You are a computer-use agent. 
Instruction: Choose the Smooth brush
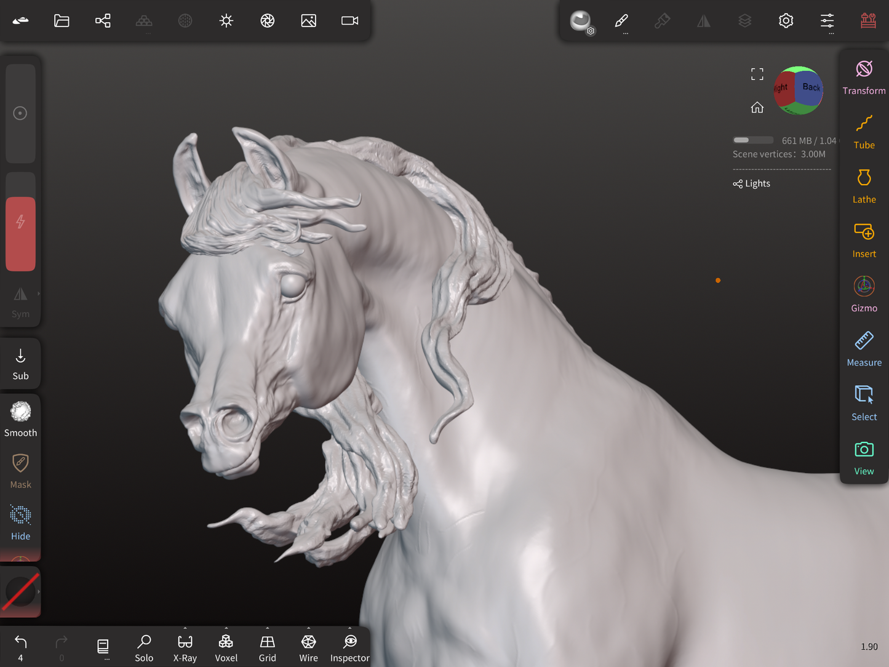click(20, 419)
